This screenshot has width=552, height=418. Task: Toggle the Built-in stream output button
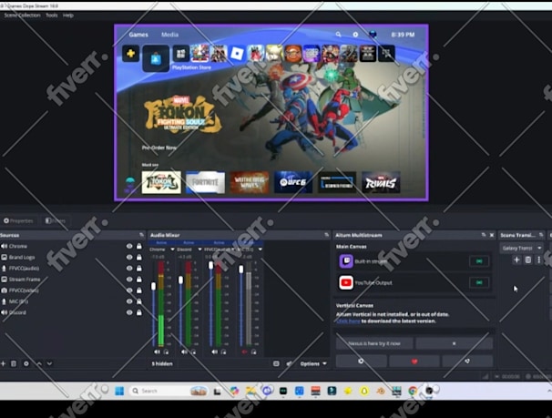pyautogui.click(x=479, y=261)
